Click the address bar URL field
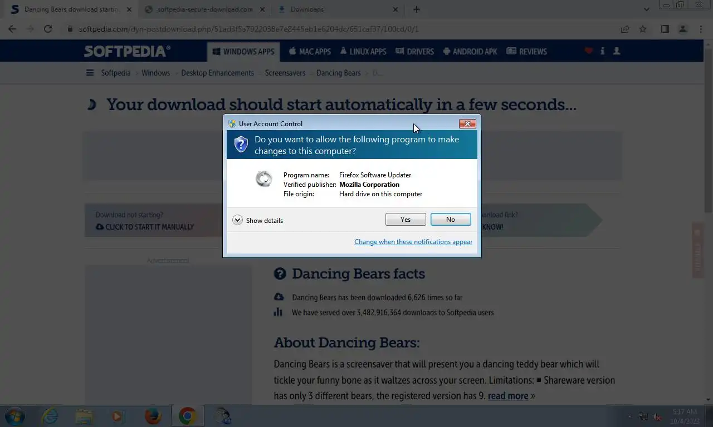Viewport: 713px width, 427px height. [x=340, y=29]
